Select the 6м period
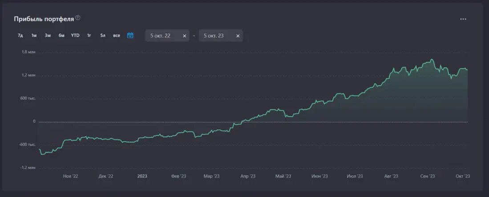 [61, 35]
